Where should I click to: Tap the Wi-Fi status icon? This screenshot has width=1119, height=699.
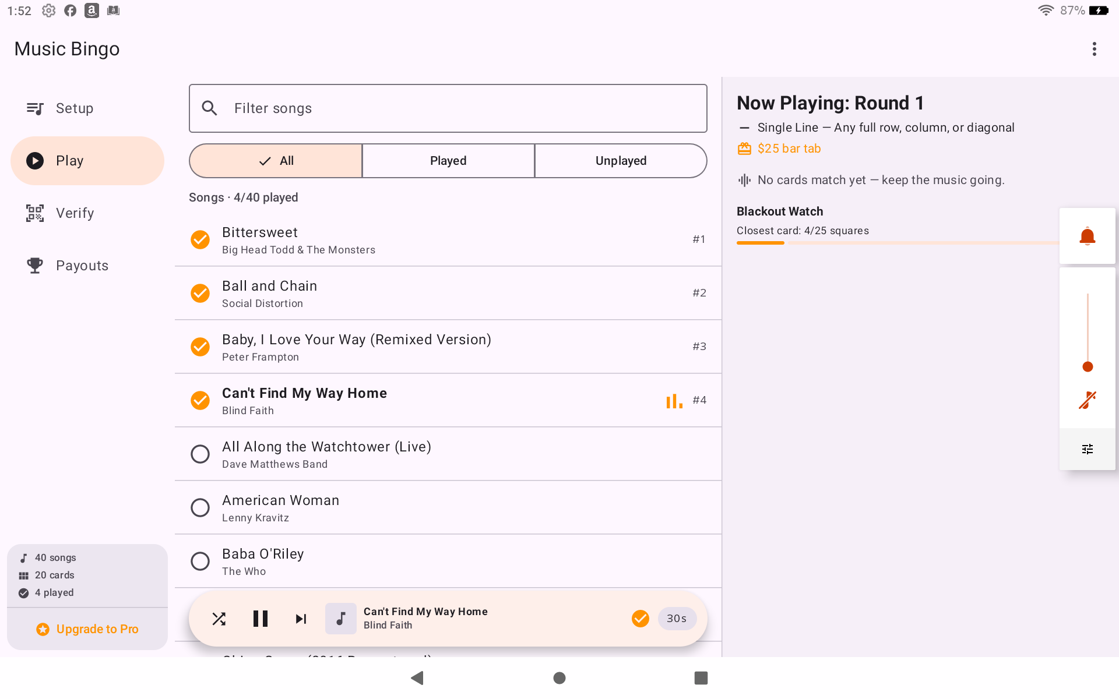pyautogui.click(x=1046, y=10)
